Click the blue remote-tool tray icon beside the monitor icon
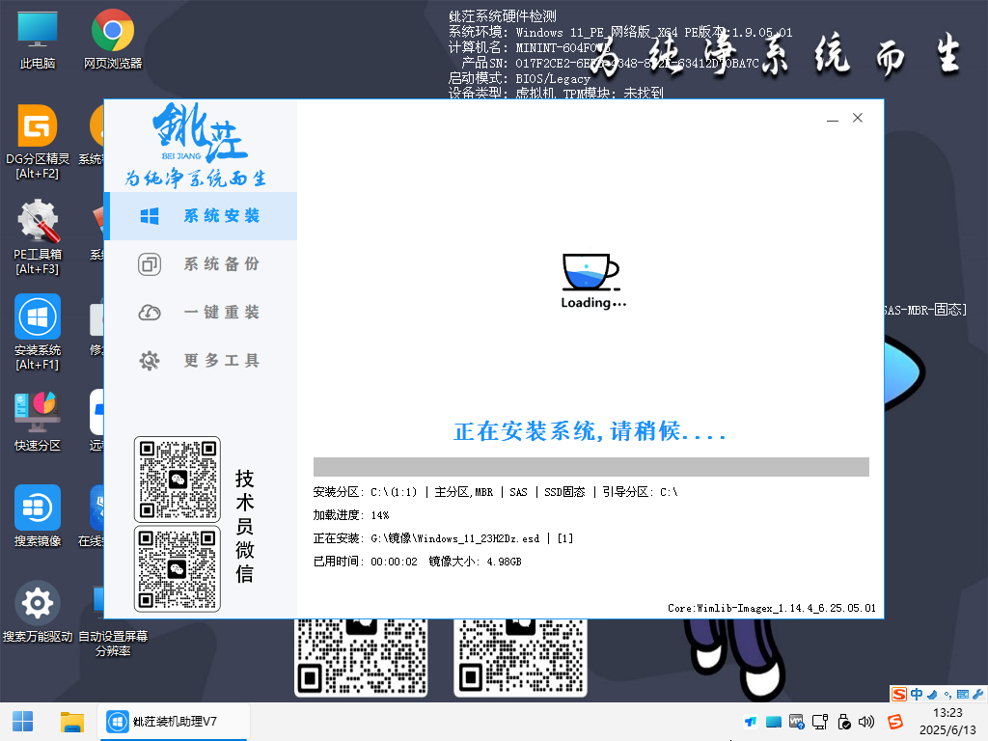This screenshot has height=741, width=988. pyautogui.click(x=750, y=722)
